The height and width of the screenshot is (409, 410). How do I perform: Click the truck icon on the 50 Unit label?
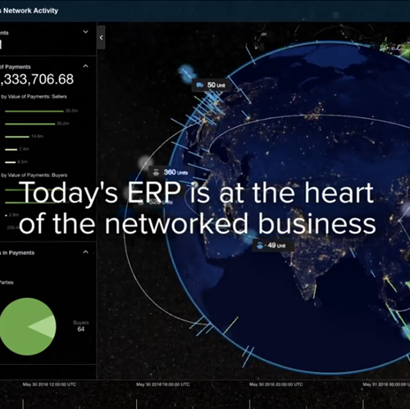tap(200, 85)
